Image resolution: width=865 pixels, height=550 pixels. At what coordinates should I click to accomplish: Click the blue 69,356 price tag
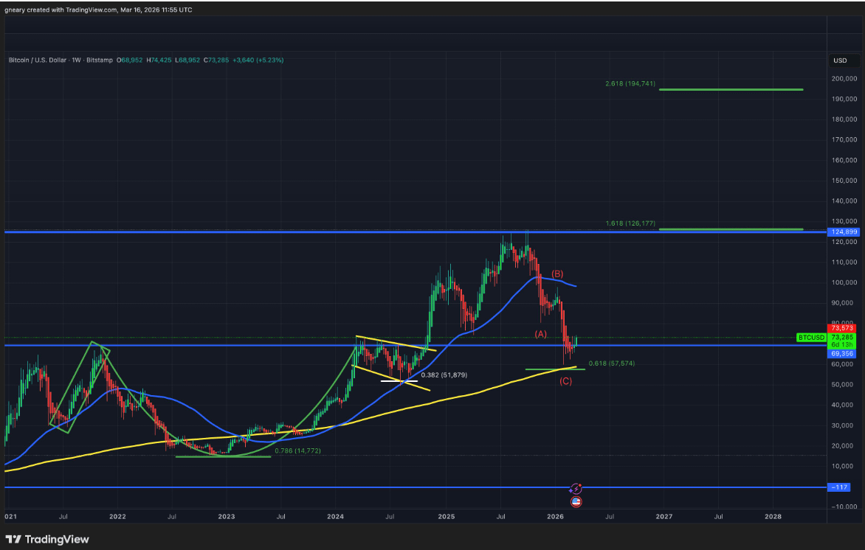(x=842, y=354)
